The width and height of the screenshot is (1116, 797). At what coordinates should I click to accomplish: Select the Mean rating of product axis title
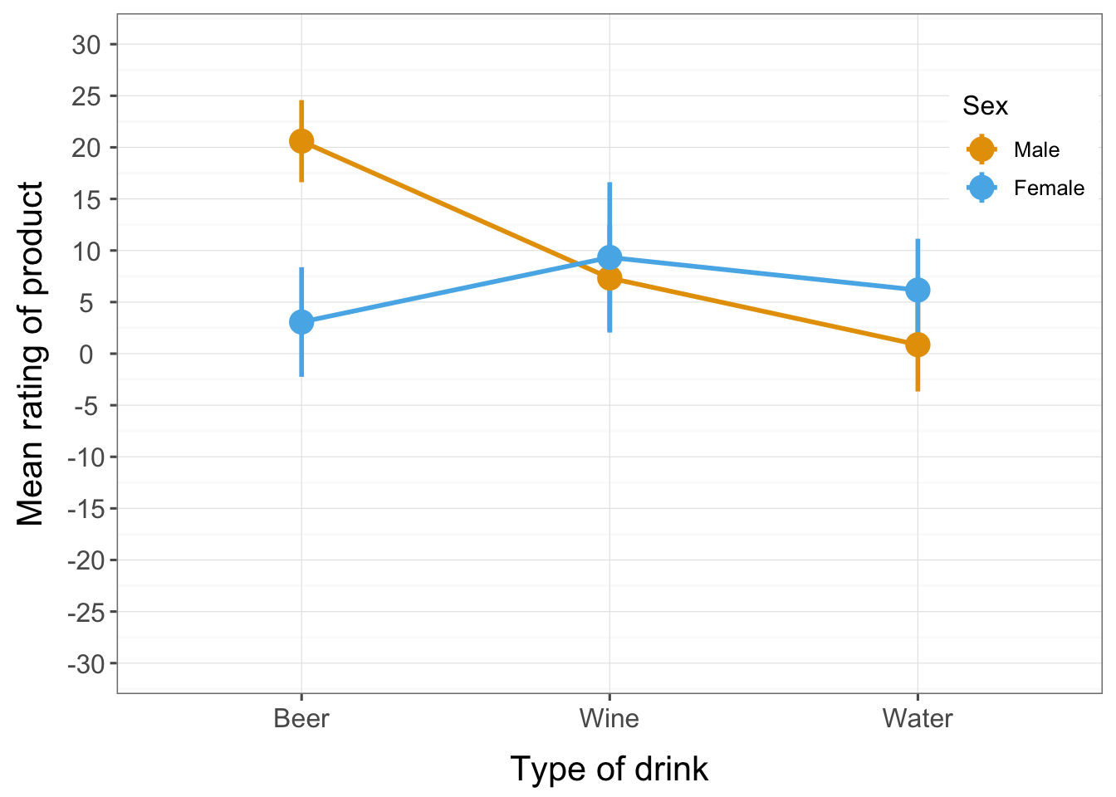click(x=31, y=354)
